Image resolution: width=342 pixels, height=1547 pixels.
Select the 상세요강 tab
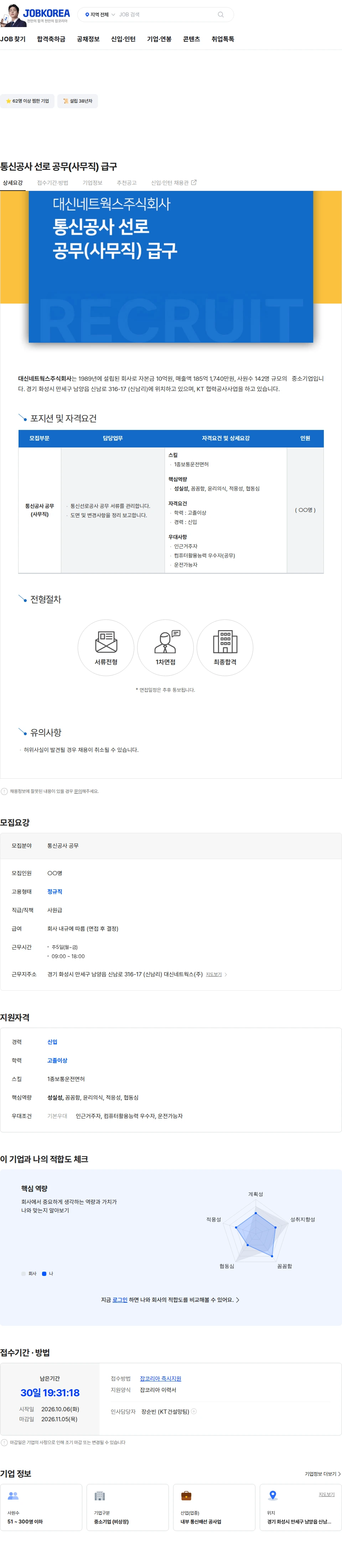[x=12, y=183]
